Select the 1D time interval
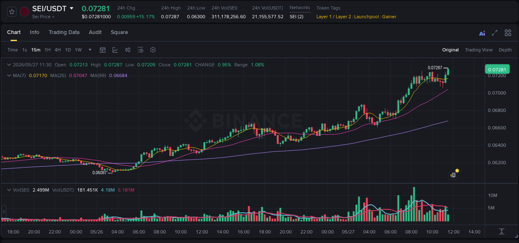 coord(68,50)
